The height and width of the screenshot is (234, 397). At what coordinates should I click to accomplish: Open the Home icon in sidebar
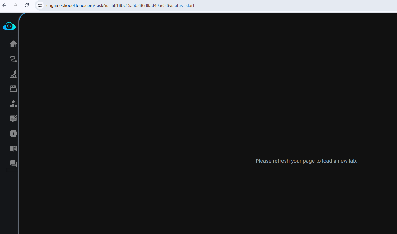[13, 44]
